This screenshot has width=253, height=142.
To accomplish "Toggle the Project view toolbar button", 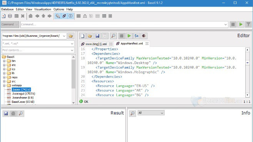I will [64, 16].
